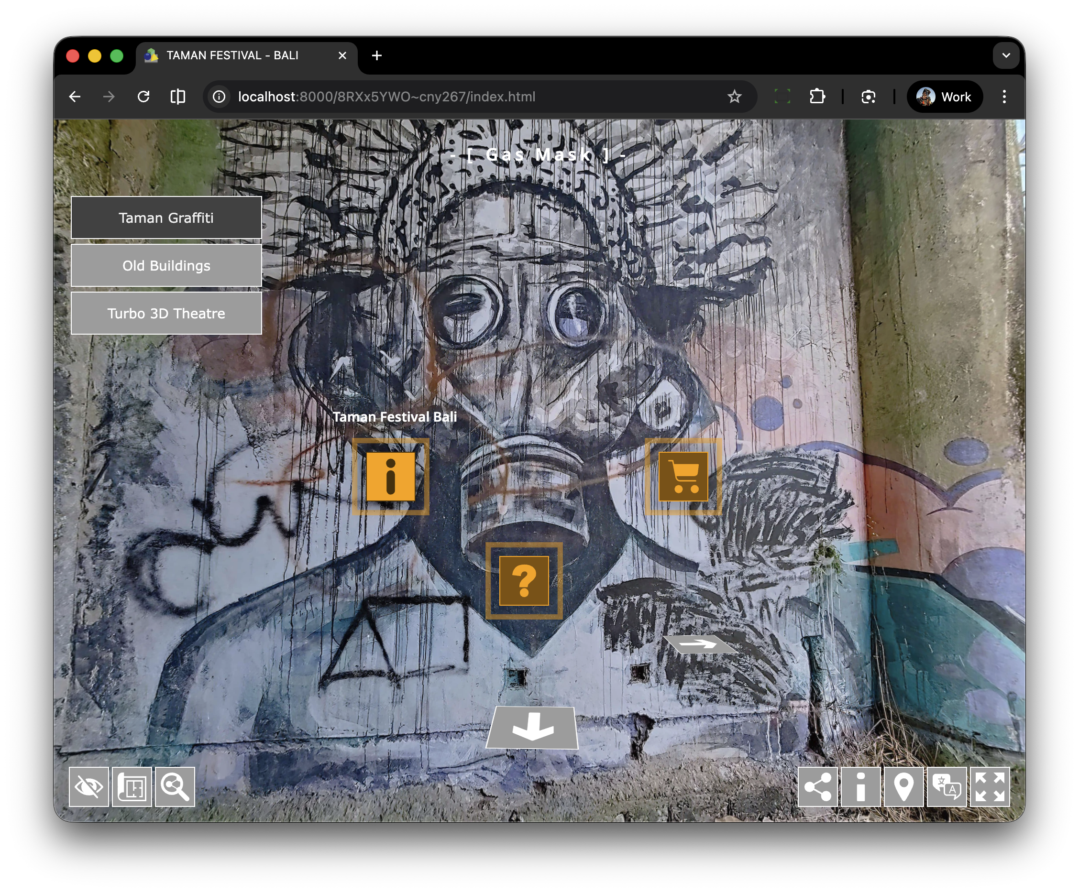Select the Old Buildings menu item
1079x893 pixels.
coord(166,265)
